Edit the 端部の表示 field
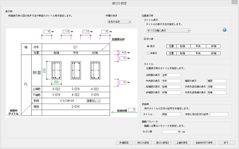Image resolution: width=239 pixels, height=149 pixels. [217, 81]
